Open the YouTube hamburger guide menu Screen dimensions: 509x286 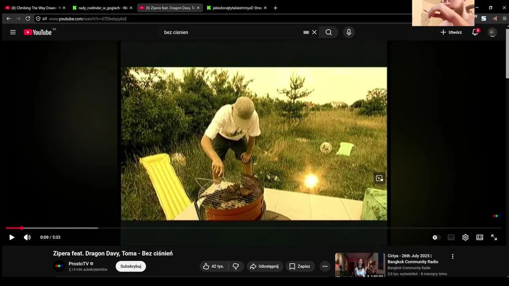click(x=13, y=32)
